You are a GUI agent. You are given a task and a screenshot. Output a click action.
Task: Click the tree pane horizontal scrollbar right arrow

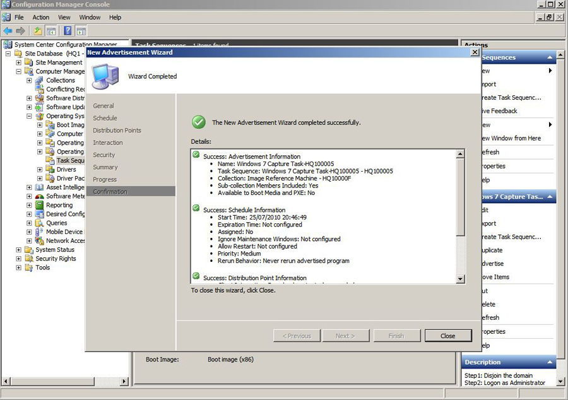[124, 381]
